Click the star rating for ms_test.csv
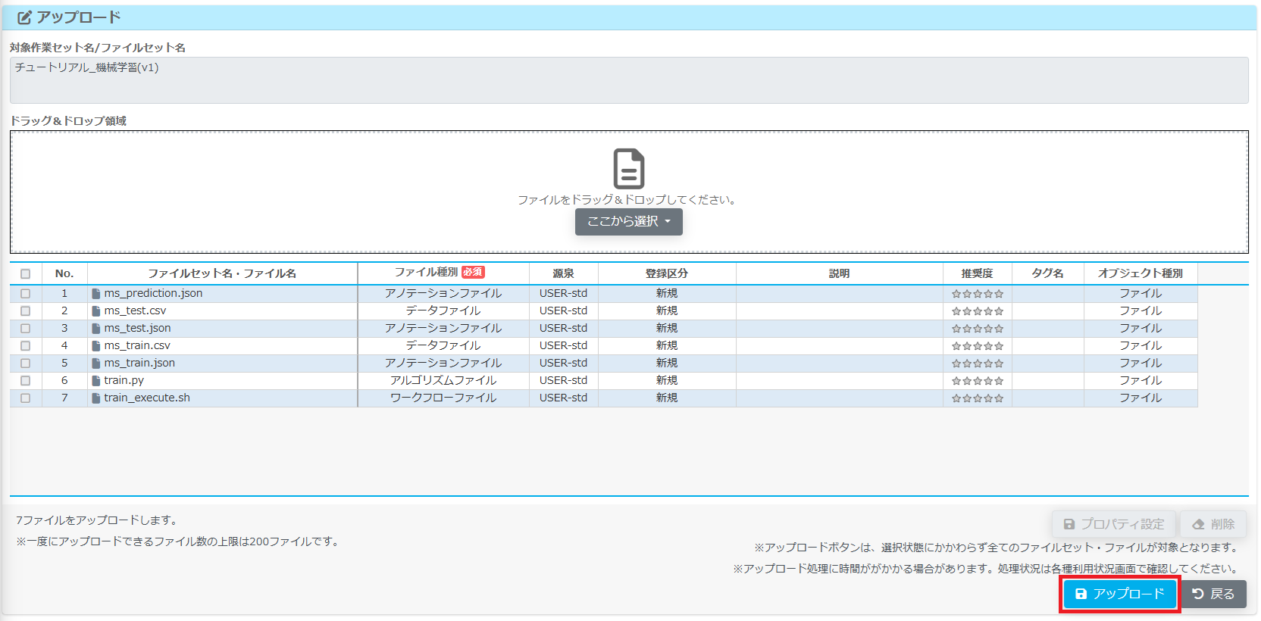Image resolution: width=1261 pixels, height=621 pixels. [977, 311]
